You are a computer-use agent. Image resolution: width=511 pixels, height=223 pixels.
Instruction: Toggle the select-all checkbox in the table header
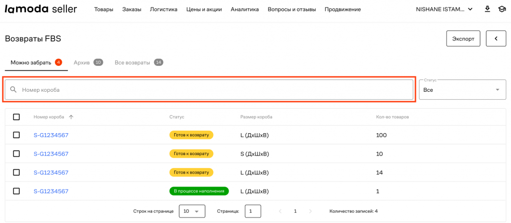click(16, 117)
